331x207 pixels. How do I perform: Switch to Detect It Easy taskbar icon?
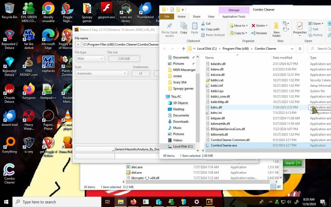click(x=209, y=202)
